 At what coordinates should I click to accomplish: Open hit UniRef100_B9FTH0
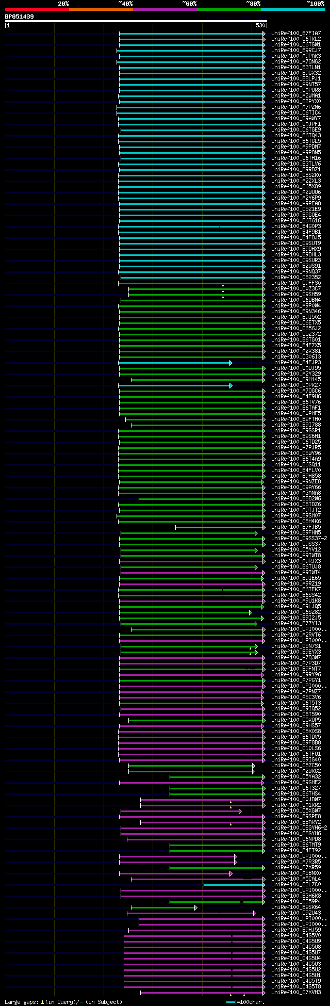coord(296,419)
